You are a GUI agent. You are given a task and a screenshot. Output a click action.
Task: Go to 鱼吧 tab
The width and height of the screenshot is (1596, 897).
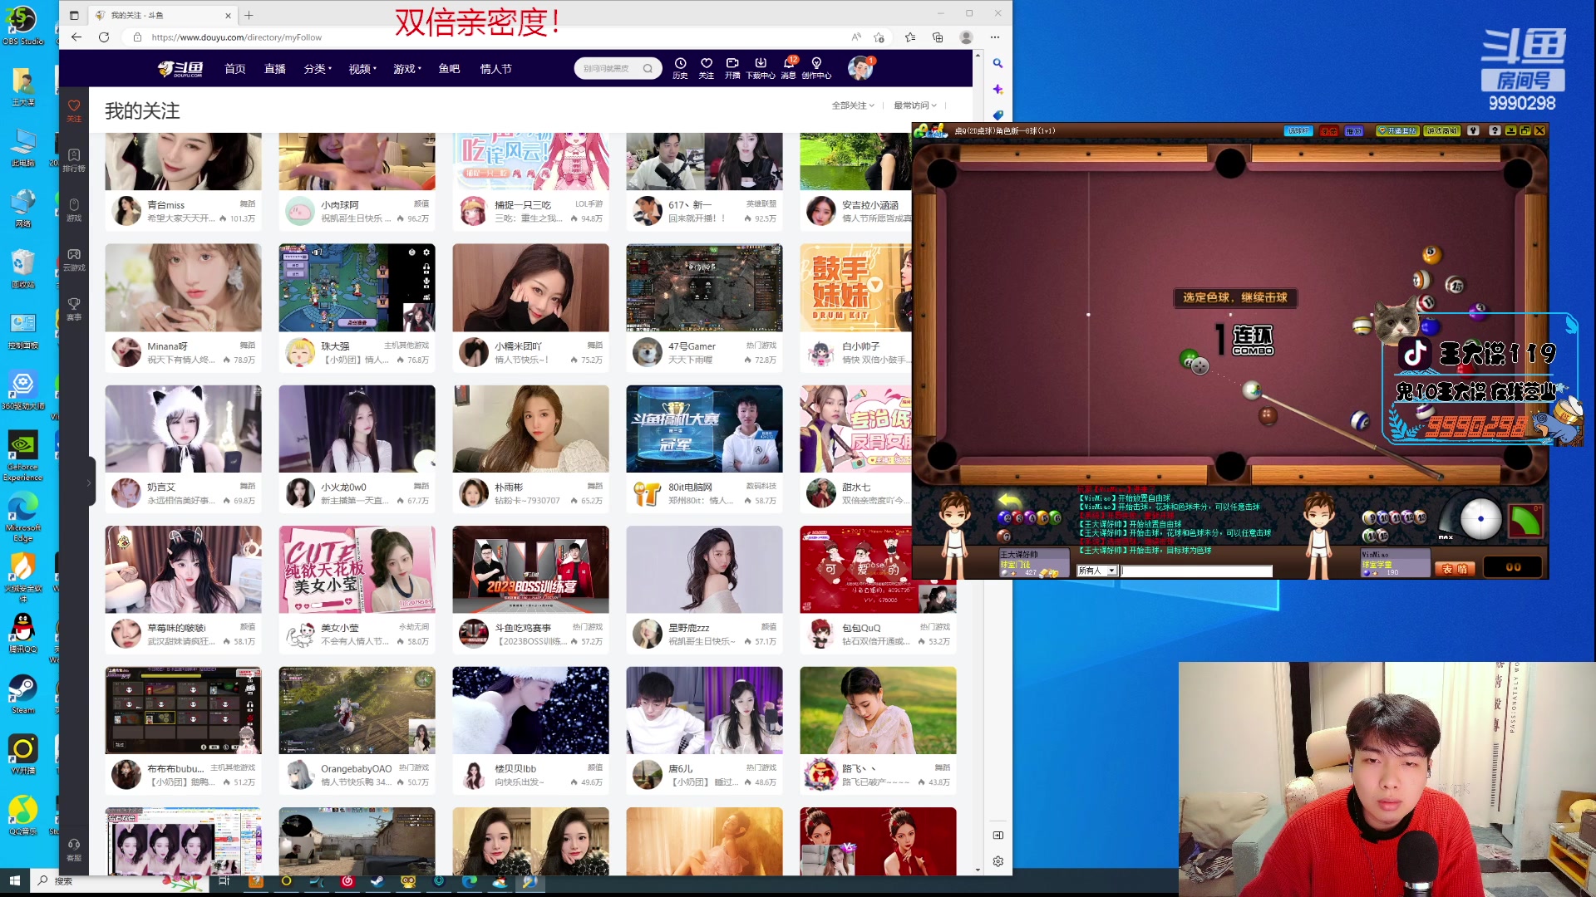[450, 69]
